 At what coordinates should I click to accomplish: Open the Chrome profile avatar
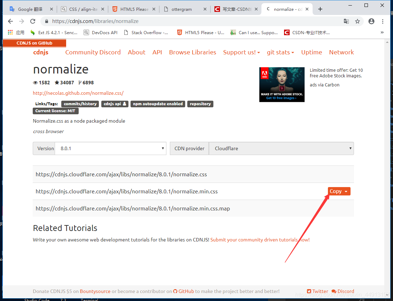[x=371, y=21]
